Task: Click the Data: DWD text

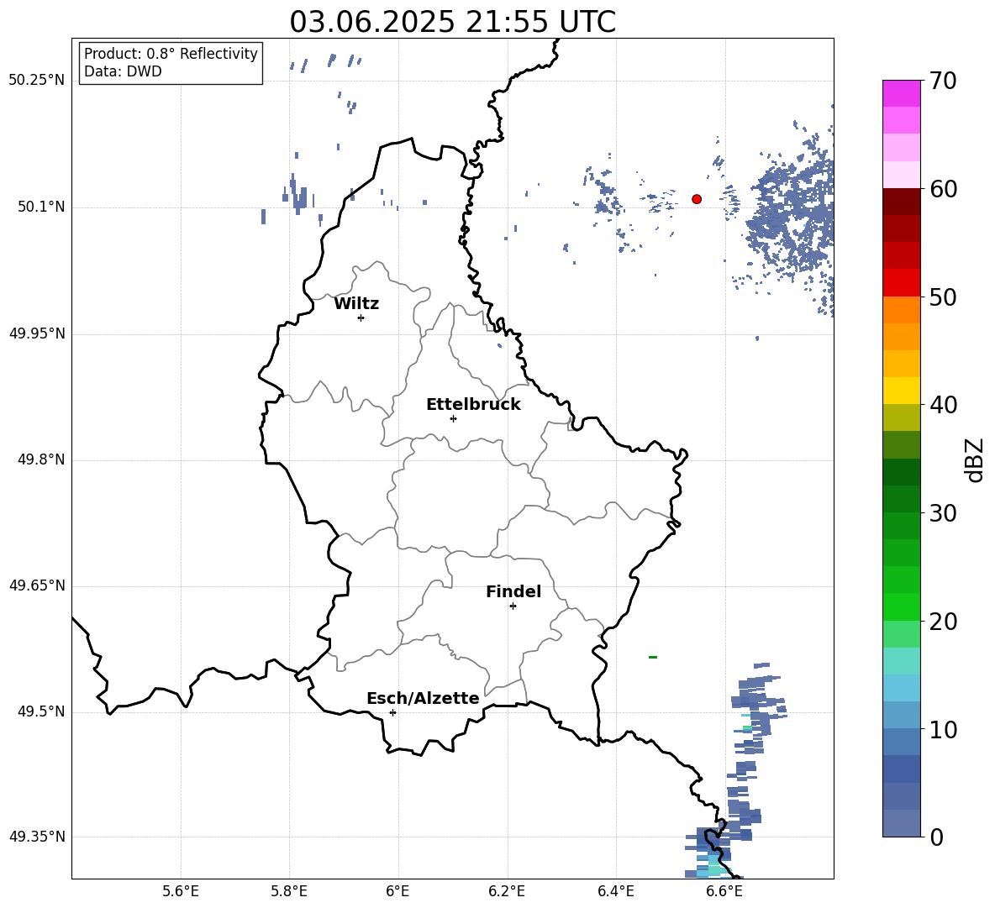Action: click(123, 71)
